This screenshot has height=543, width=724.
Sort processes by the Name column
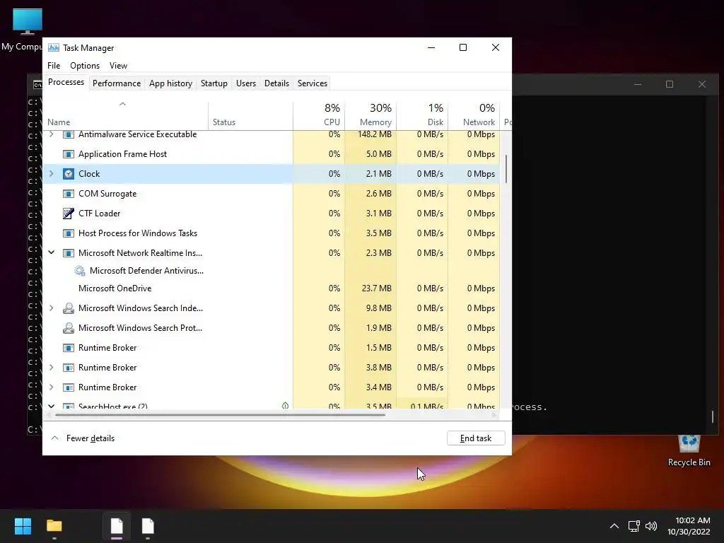125,116
